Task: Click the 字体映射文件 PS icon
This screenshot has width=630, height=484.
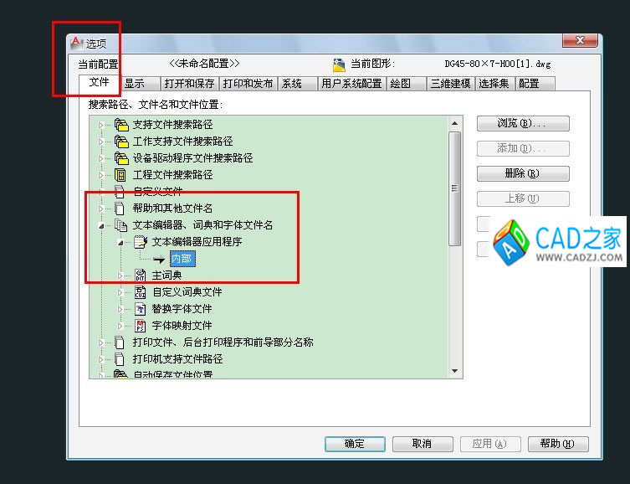Action: point(140,326)
